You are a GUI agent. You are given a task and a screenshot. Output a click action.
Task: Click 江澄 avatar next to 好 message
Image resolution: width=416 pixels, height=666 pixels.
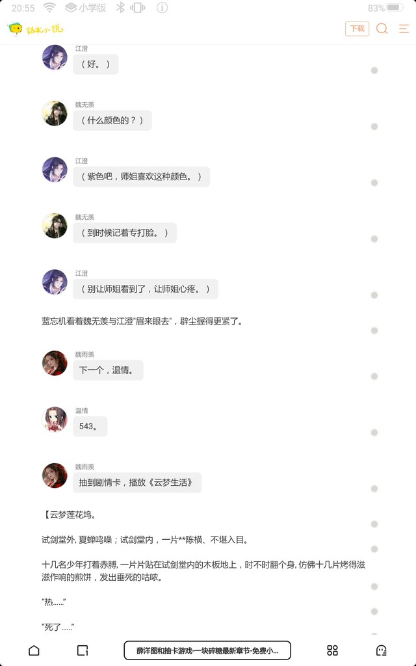click(x=55, y=57)
